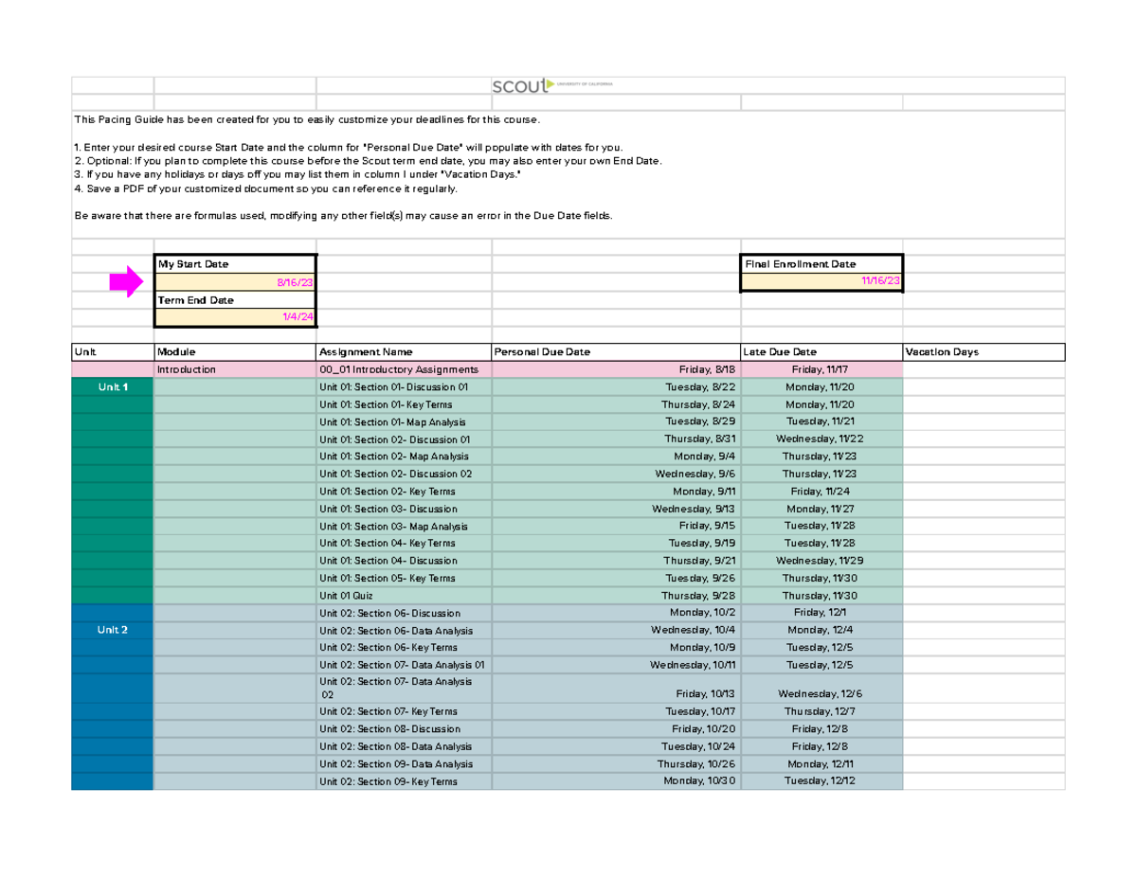Select Unit 01: Section 02- Key Terms
Image resolution: width=1137 pixels, height=878 pixels.
click(x=404, y=492)
